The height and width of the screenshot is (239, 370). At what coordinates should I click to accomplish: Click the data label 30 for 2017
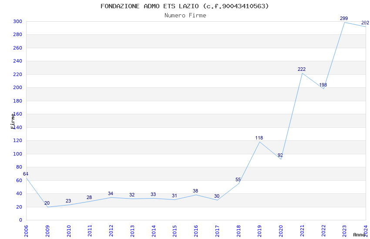(x=217, y=196)
